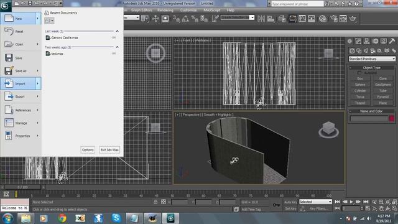Go to the end frame
This screenshot has height=224, width=398.
tap(366, 202)
